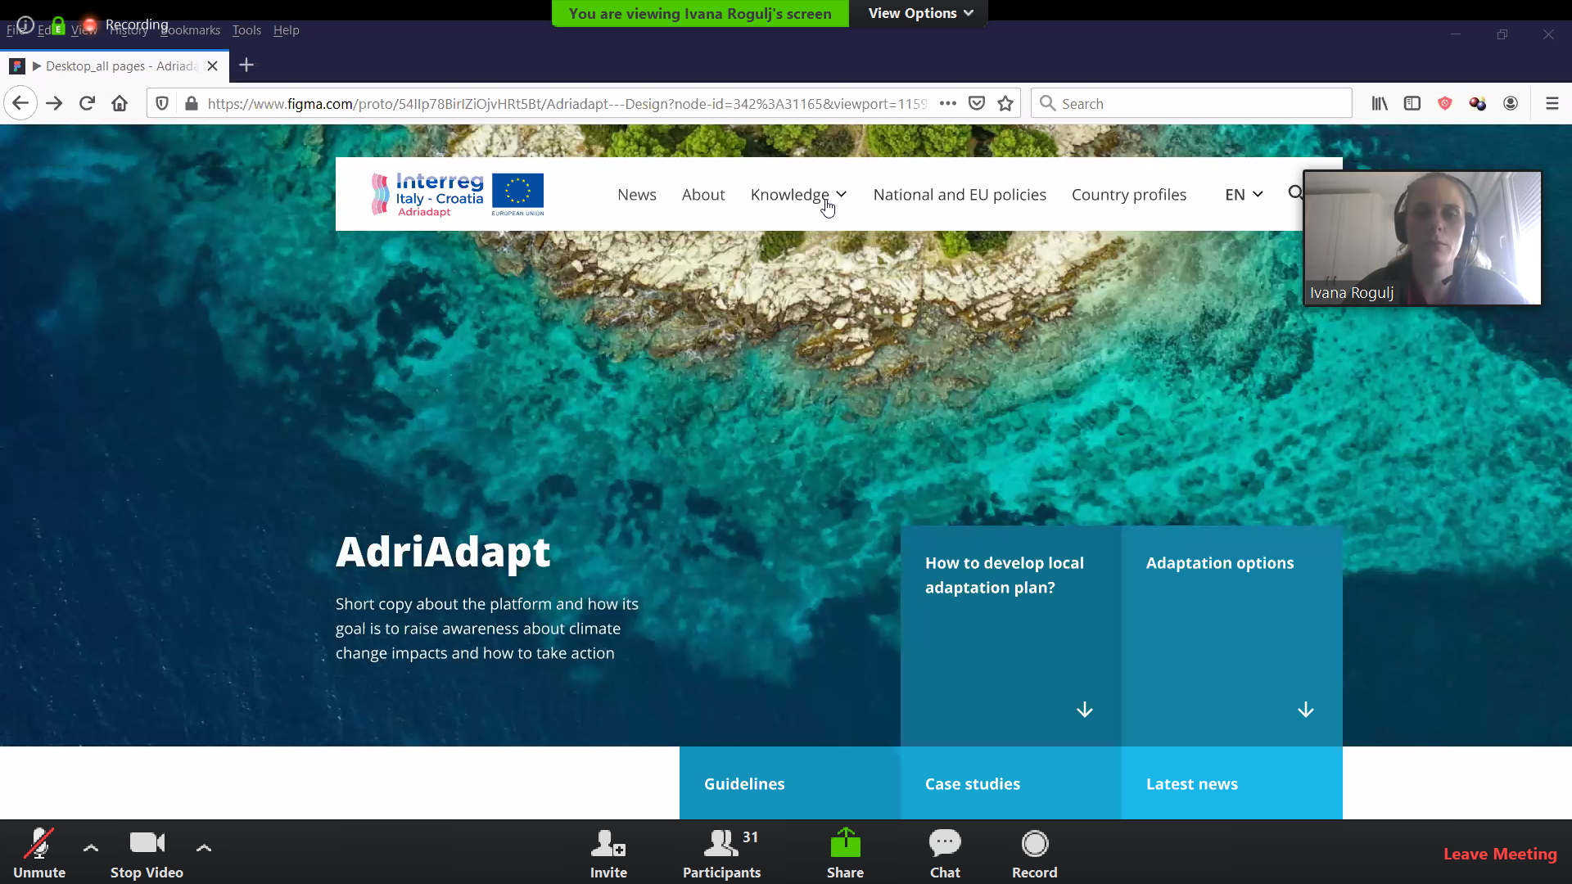1572x884 pixels.
Task: Unmute the microphone
Action: (39, 854)
